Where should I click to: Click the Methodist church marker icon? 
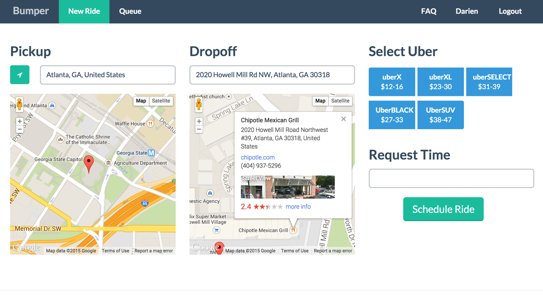tap(229, 96)
